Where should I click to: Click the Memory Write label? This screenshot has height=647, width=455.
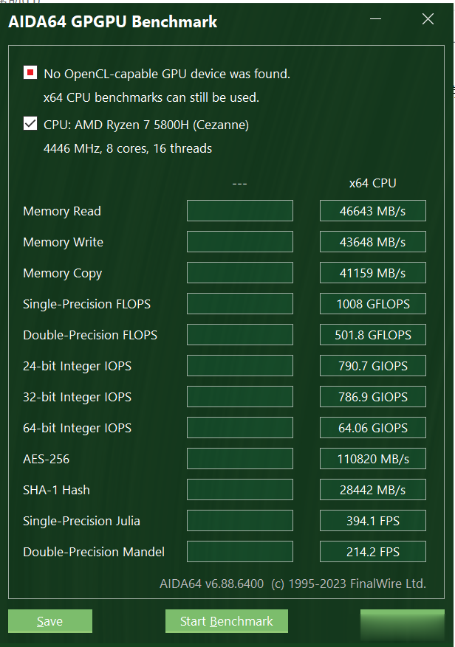(x=64, y=242)
